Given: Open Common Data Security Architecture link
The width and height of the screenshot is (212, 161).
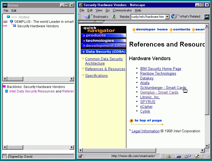Looking at the screenshot, I should [104, 61].
